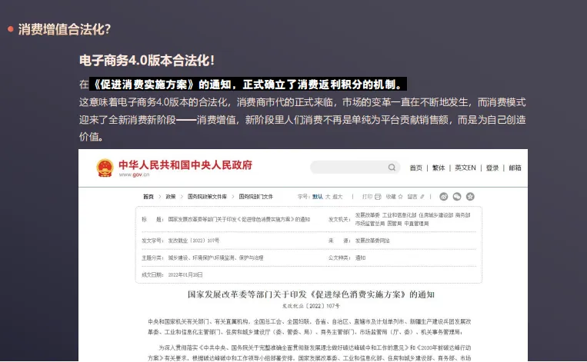Click the 政策 breadcrumb

pos(171,197)
